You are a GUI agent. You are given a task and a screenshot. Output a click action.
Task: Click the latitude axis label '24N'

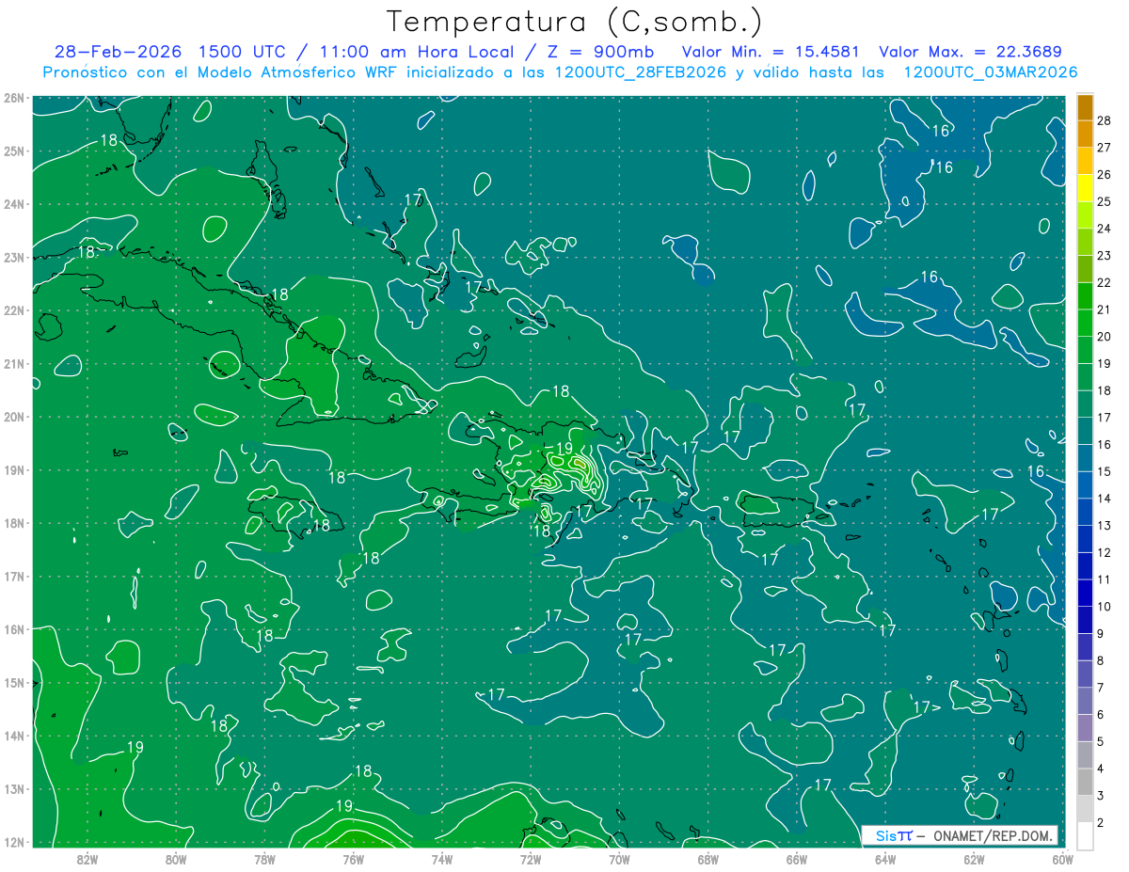pos(14,204)
